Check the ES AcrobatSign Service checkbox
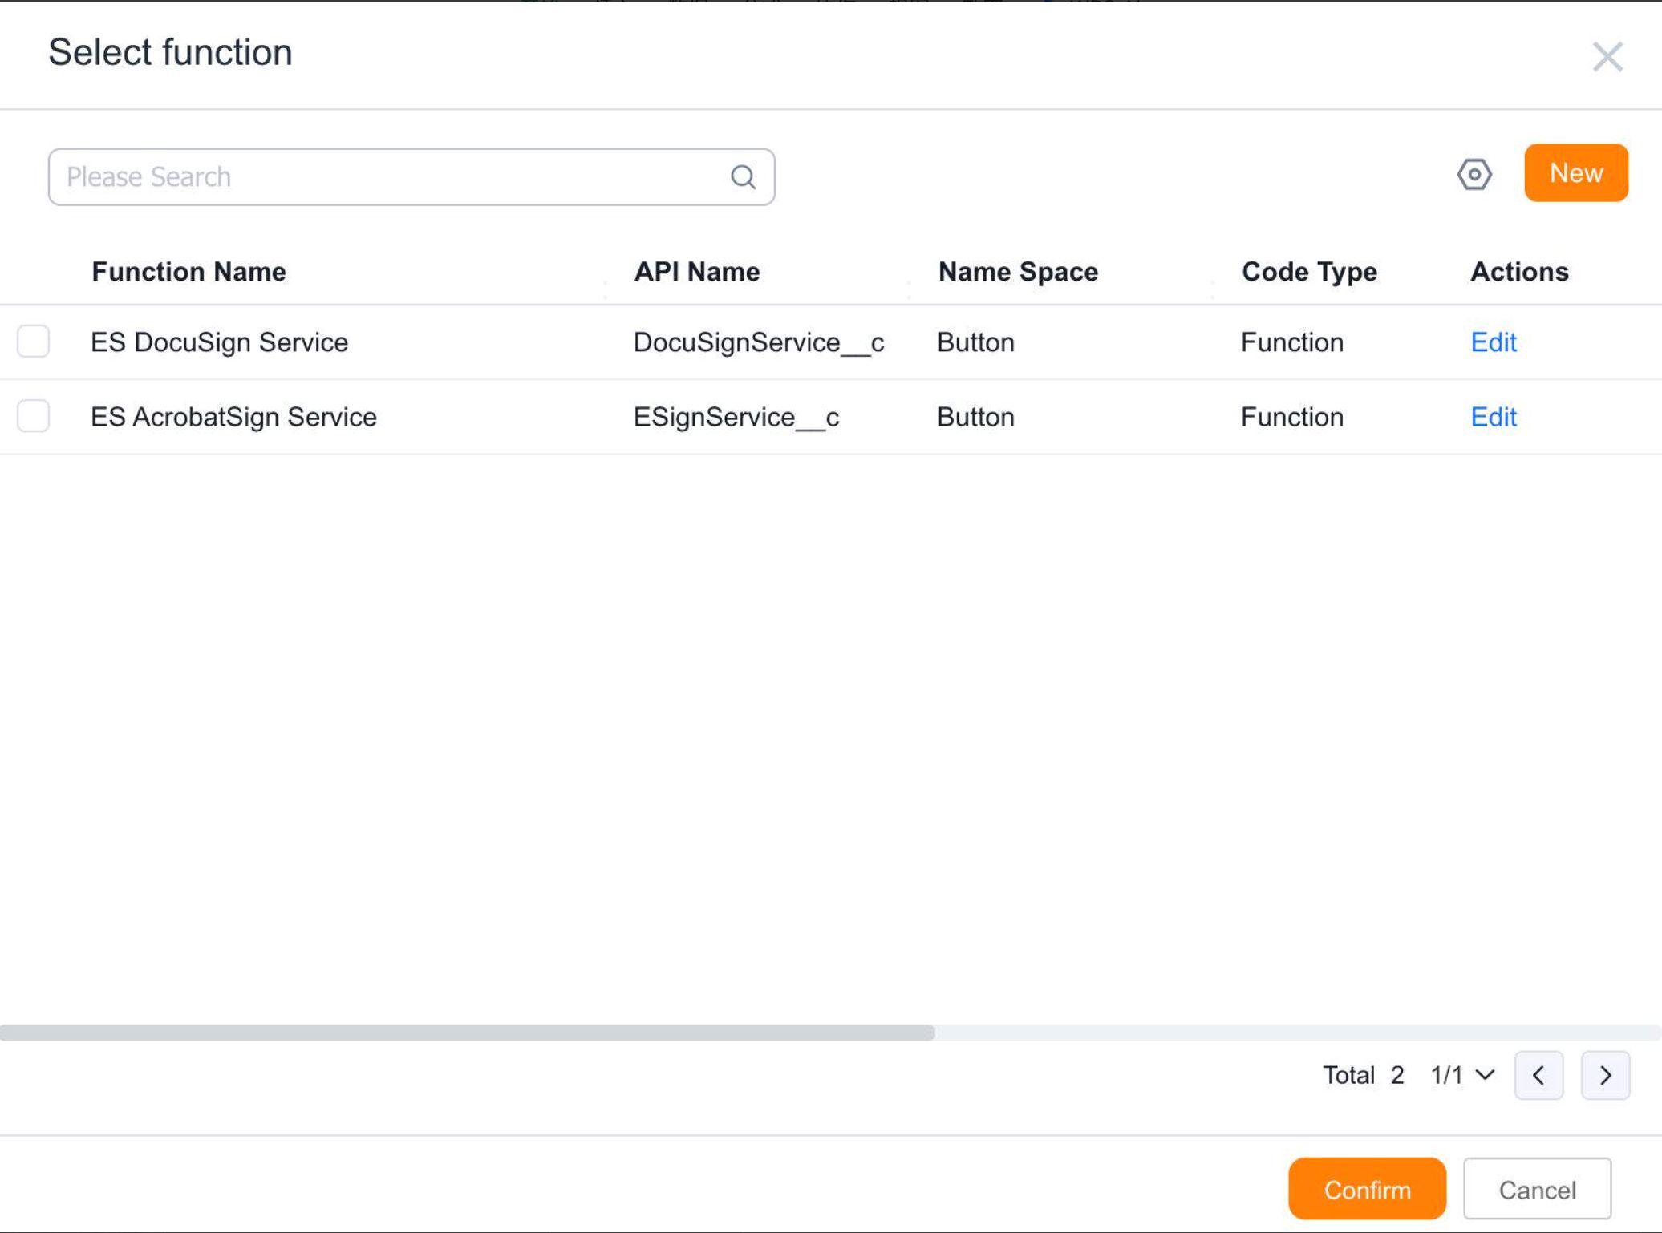 tap(33, 416)
